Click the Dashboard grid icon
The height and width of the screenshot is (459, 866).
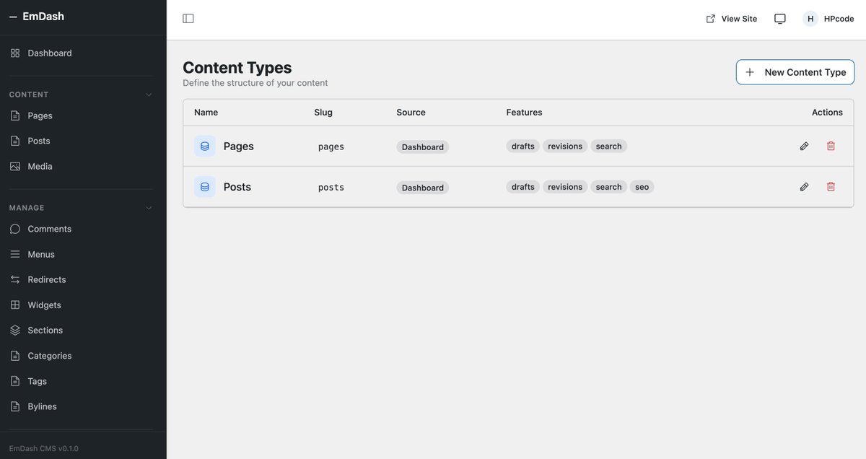pos(15,53)
